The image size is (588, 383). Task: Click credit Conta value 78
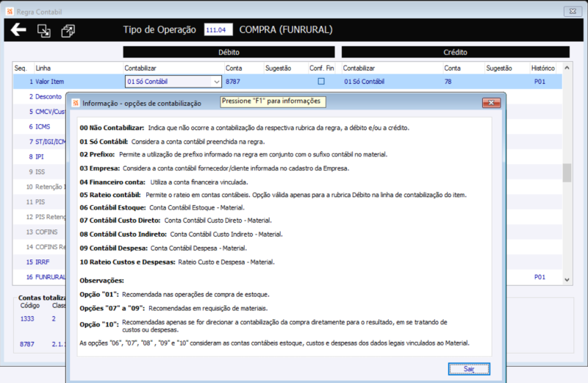click(448, 82)
